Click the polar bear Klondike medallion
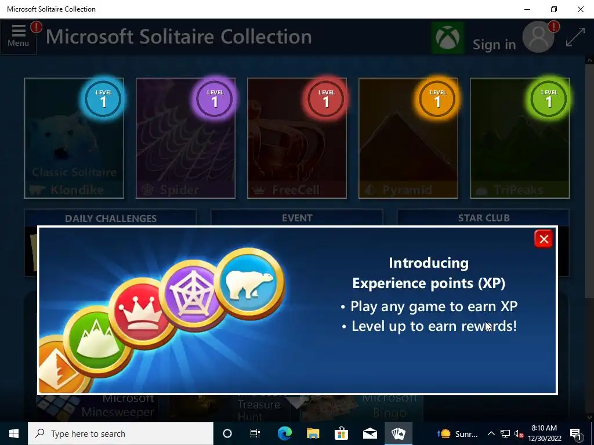594x445 pixels. 249,283
